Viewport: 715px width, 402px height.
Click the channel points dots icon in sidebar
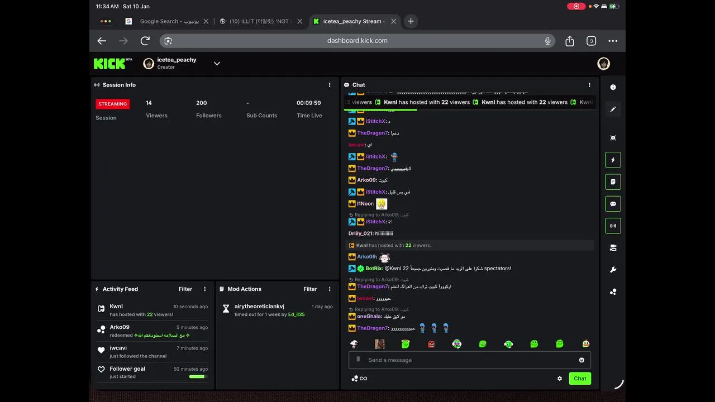(613, 291)
